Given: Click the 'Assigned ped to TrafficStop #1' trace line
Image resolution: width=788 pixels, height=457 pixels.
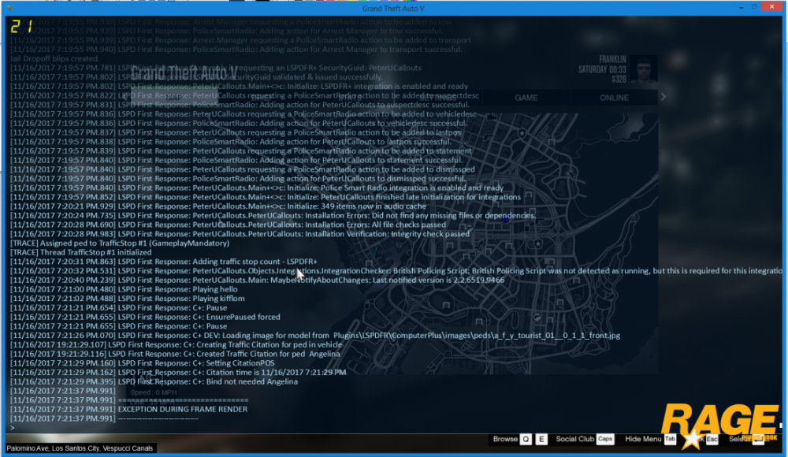Looking at the screenshot, I should tap(120, 243).
